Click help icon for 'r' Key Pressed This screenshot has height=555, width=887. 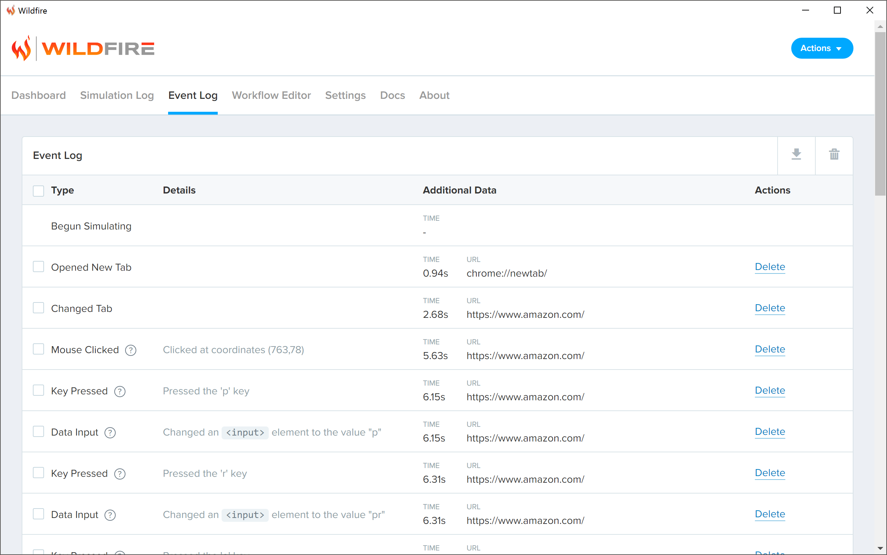click(120, 474)
